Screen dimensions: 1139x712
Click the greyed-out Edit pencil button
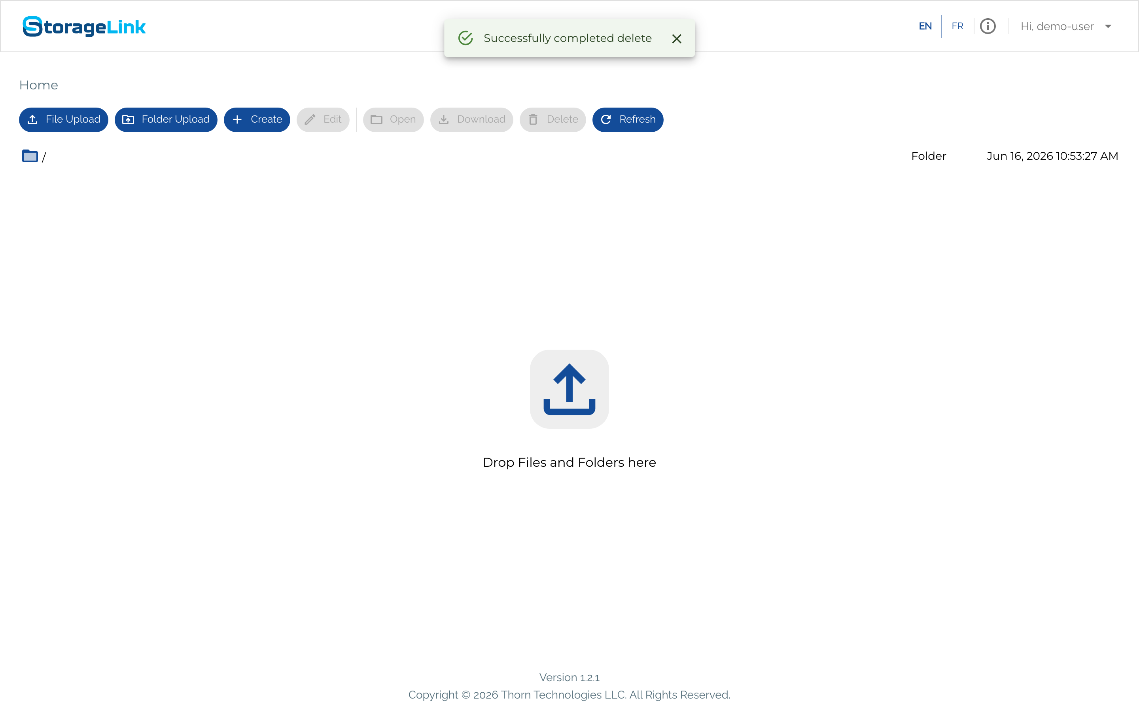pyautogui.click(x=323, y=119)
